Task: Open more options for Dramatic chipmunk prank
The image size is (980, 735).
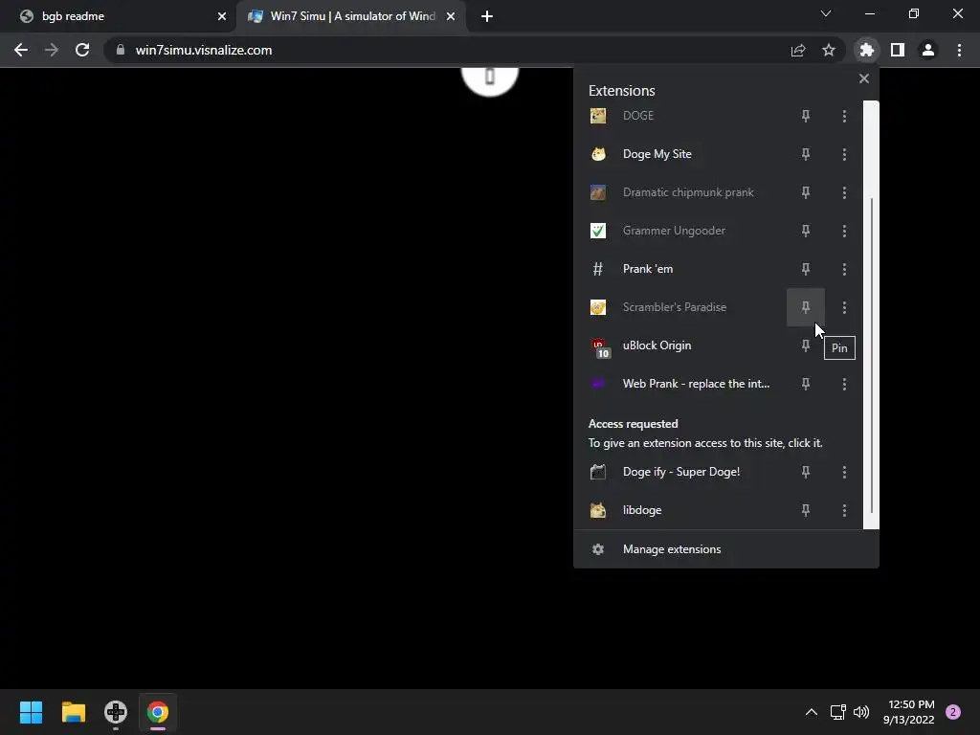Action: coord(844,192)
